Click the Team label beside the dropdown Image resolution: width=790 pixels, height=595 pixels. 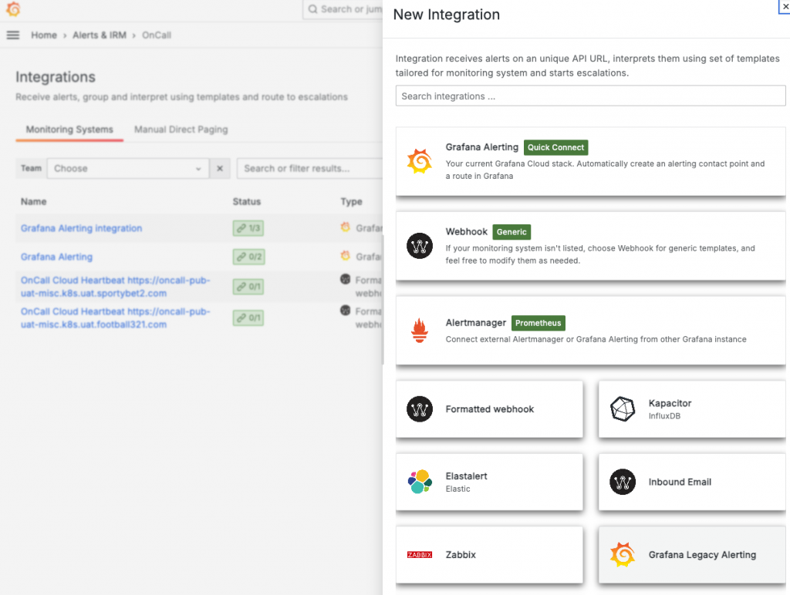click(x=31, y=168)
